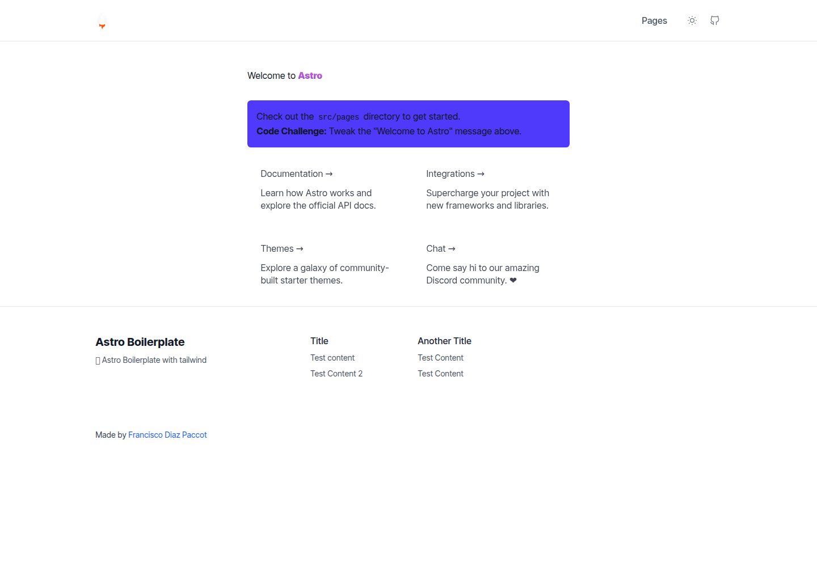Select the 'Astro Boilerplate' footer heading
Image resolution: width=817 pixels, height=567 pixels.
(x=140, y=342)
